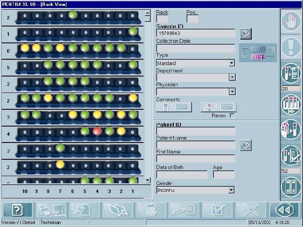Click the rack list scroll up arrow
Viewport: 303px width, 227px height.
pos(147,13)
